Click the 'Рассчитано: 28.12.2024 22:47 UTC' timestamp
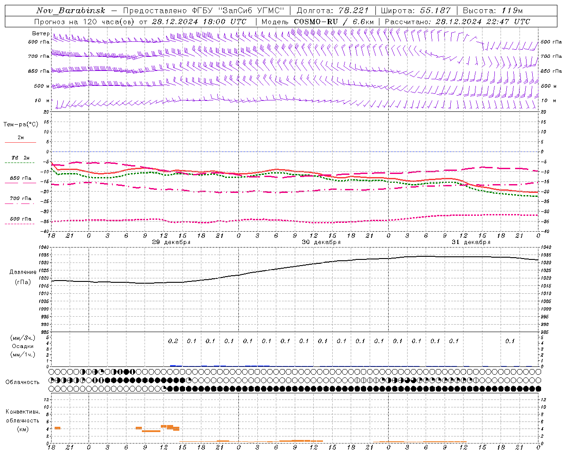This screenshot has width=564, height=451. (457, 22)
